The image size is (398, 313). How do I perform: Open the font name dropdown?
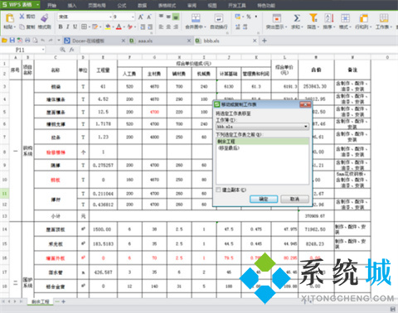(110, 17)
